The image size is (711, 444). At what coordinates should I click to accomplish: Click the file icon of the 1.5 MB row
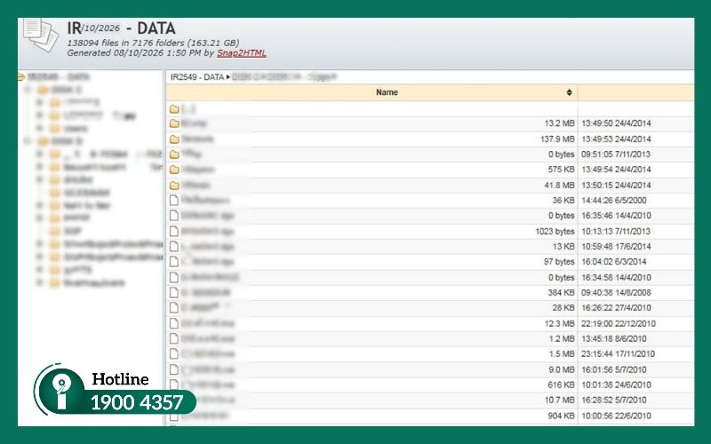173,353
